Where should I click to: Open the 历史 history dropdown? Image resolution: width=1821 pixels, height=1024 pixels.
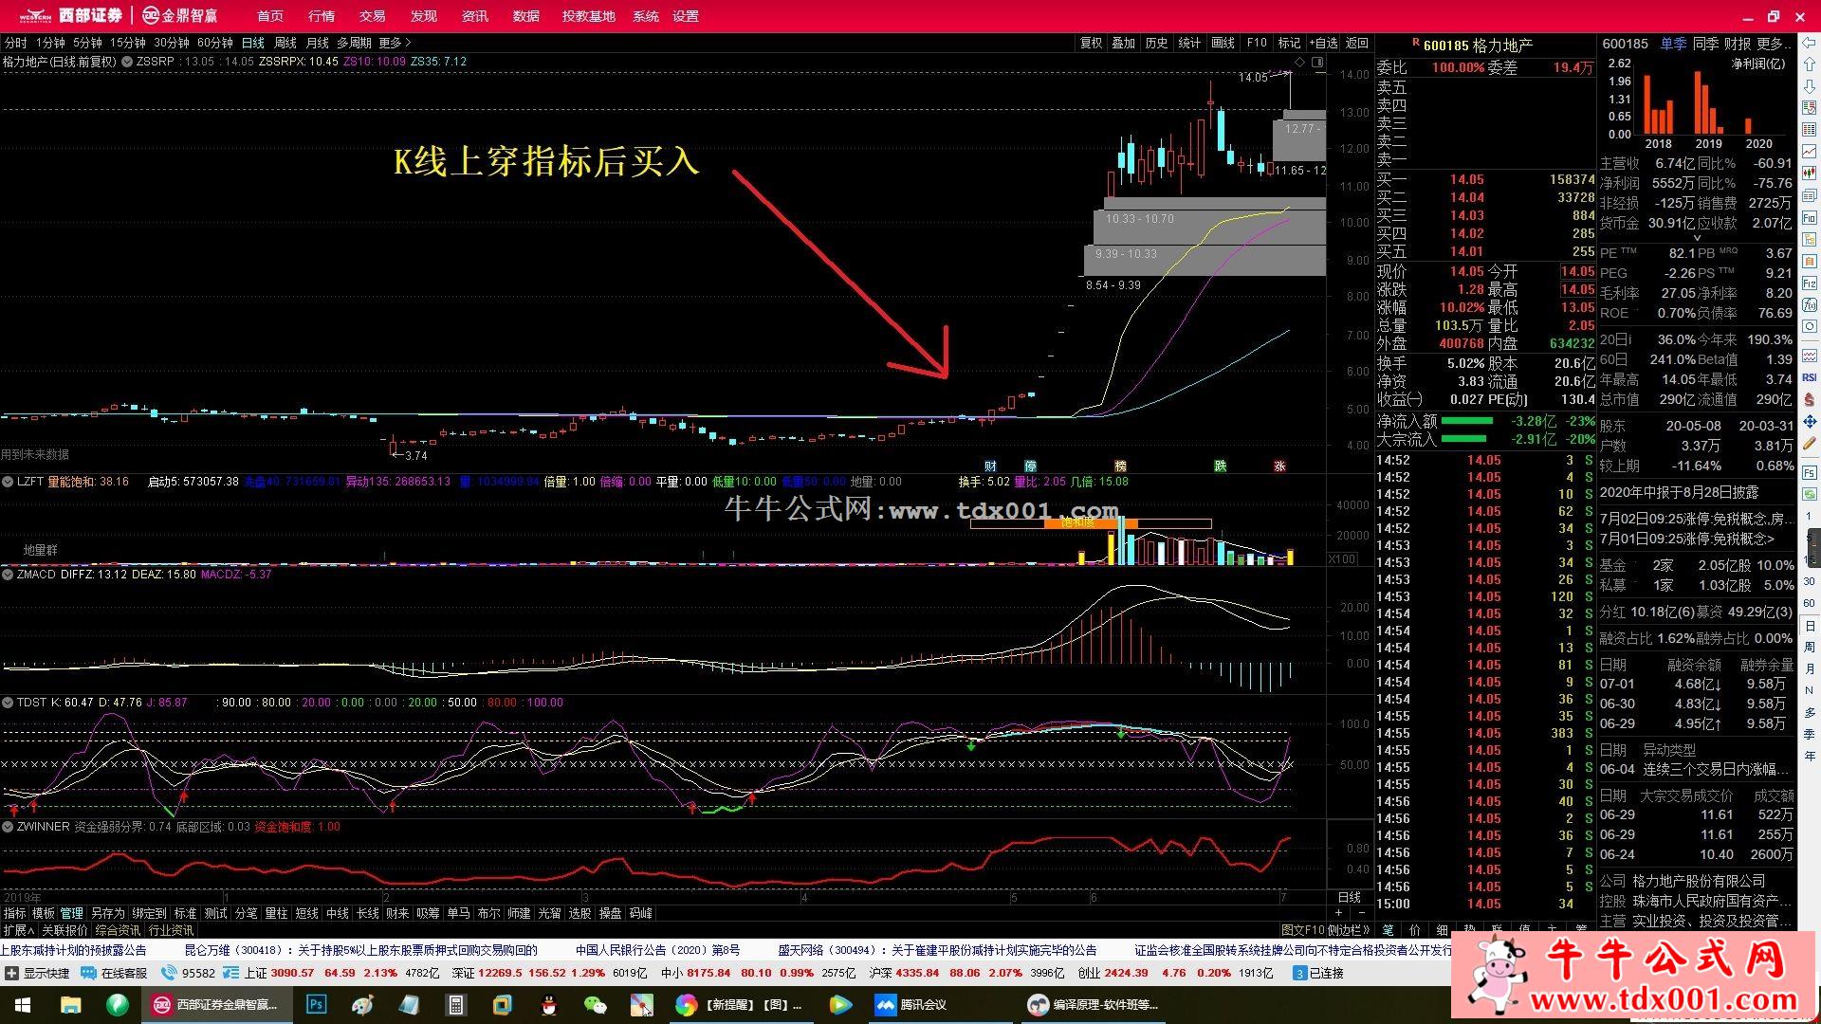pyautogui.click(x=1156, y=43)
